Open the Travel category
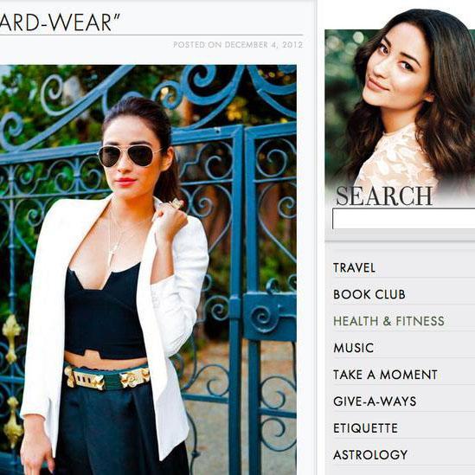This screenshot has height=475, width=475. (x=354, y=268)
